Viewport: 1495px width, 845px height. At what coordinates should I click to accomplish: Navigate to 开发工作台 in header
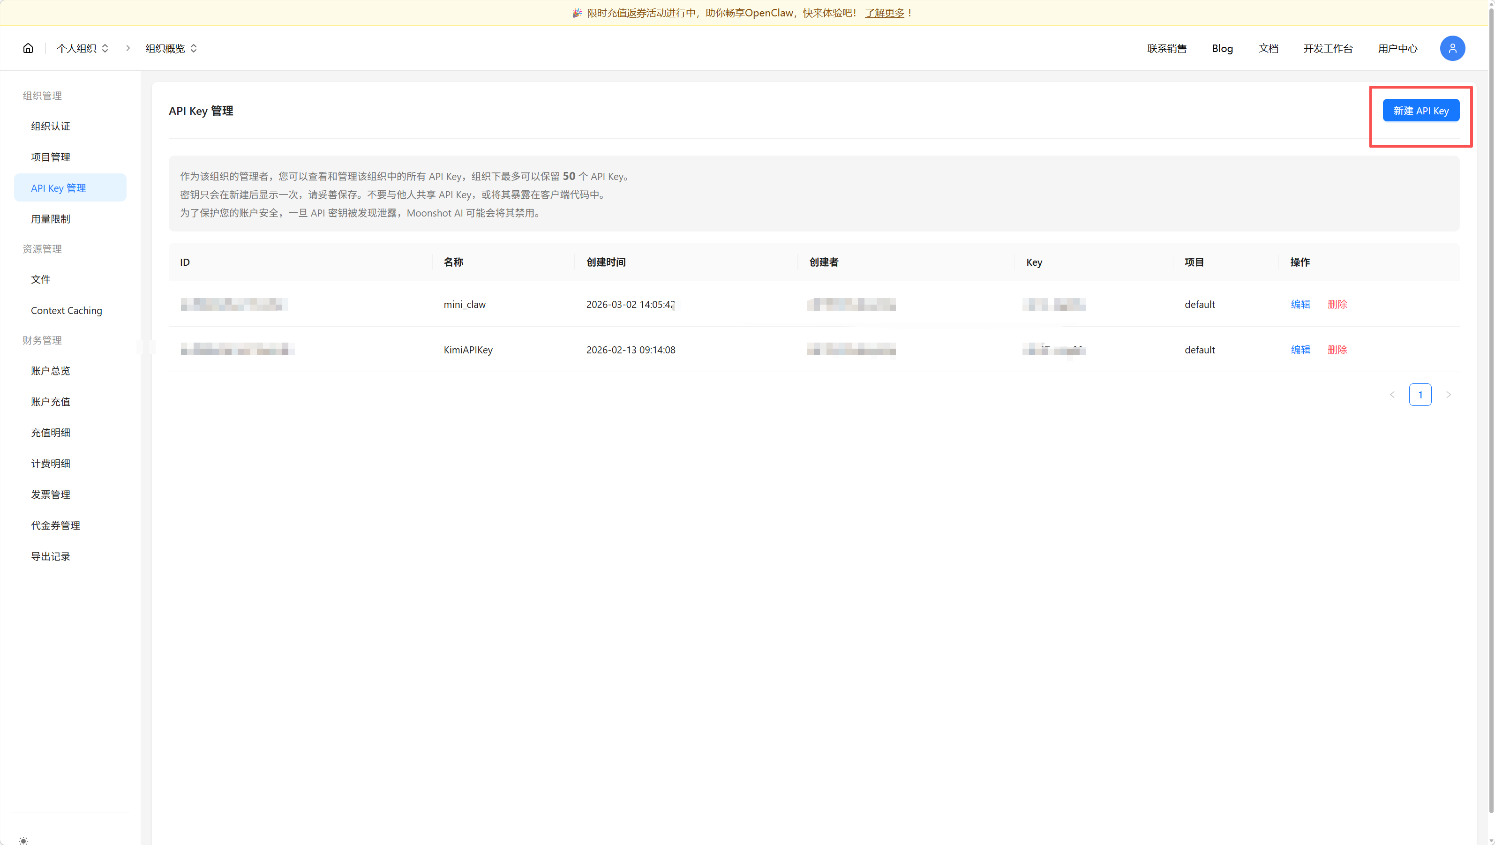tap(1328, 48)
